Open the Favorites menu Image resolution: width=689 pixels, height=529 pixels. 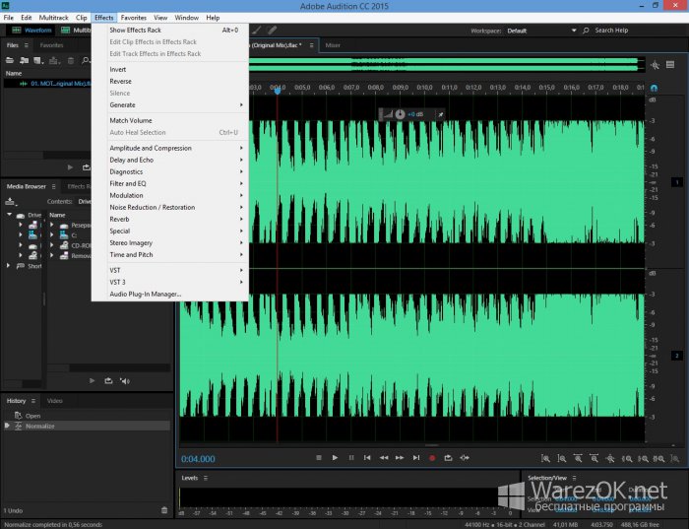pyautogui.click(x=133, y=18)
